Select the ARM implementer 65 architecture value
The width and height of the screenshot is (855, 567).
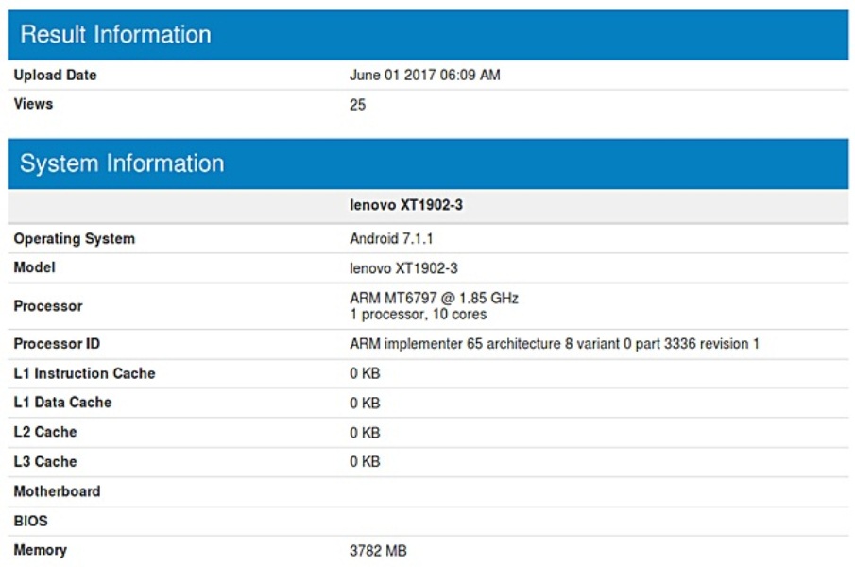[555, 343]
